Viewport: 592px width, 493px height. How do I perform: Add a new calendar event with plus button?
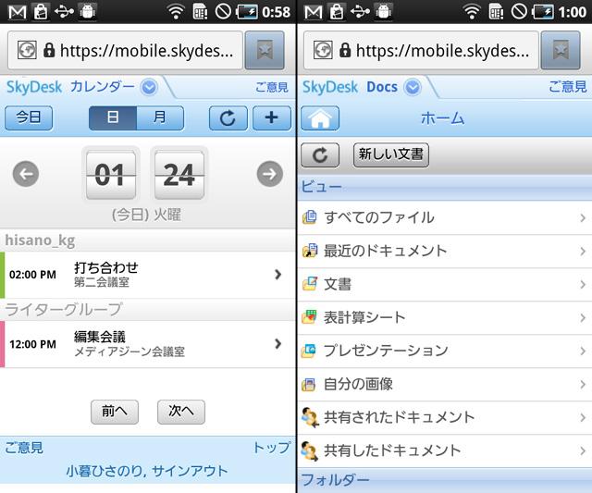[x=272, y=117]
